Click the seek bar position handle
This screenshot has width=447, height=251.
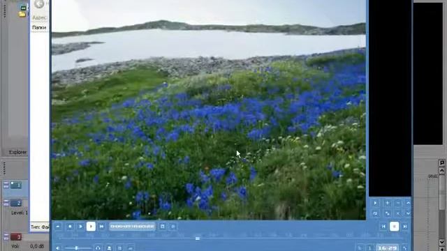coord(198,238)
